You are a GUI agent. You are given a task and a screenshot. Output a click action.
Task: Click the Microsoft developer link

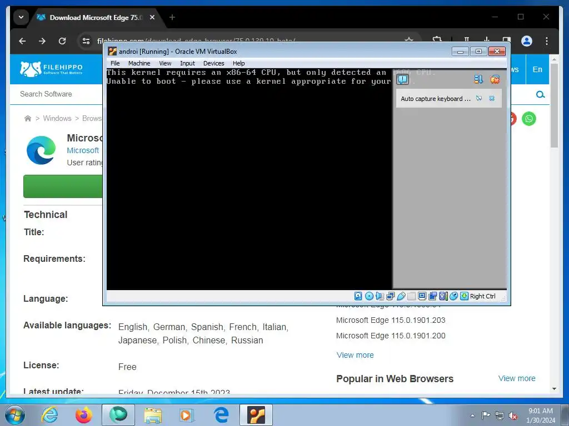tap(83, 150)
